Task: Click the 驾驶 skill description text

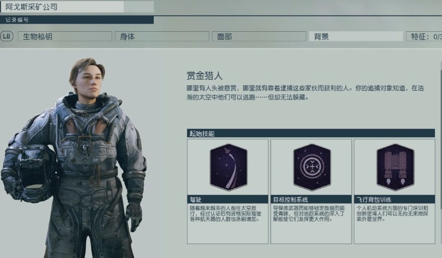Action: click(225, 213)
